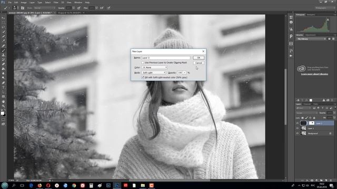
Task: Open the File menu
Action: (x=9, y=2)
